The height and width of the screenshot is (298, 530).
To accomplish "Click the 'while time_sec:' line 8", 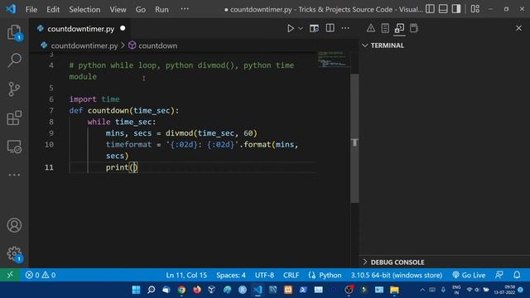I will pyautogui.click(x=122, y=122).
